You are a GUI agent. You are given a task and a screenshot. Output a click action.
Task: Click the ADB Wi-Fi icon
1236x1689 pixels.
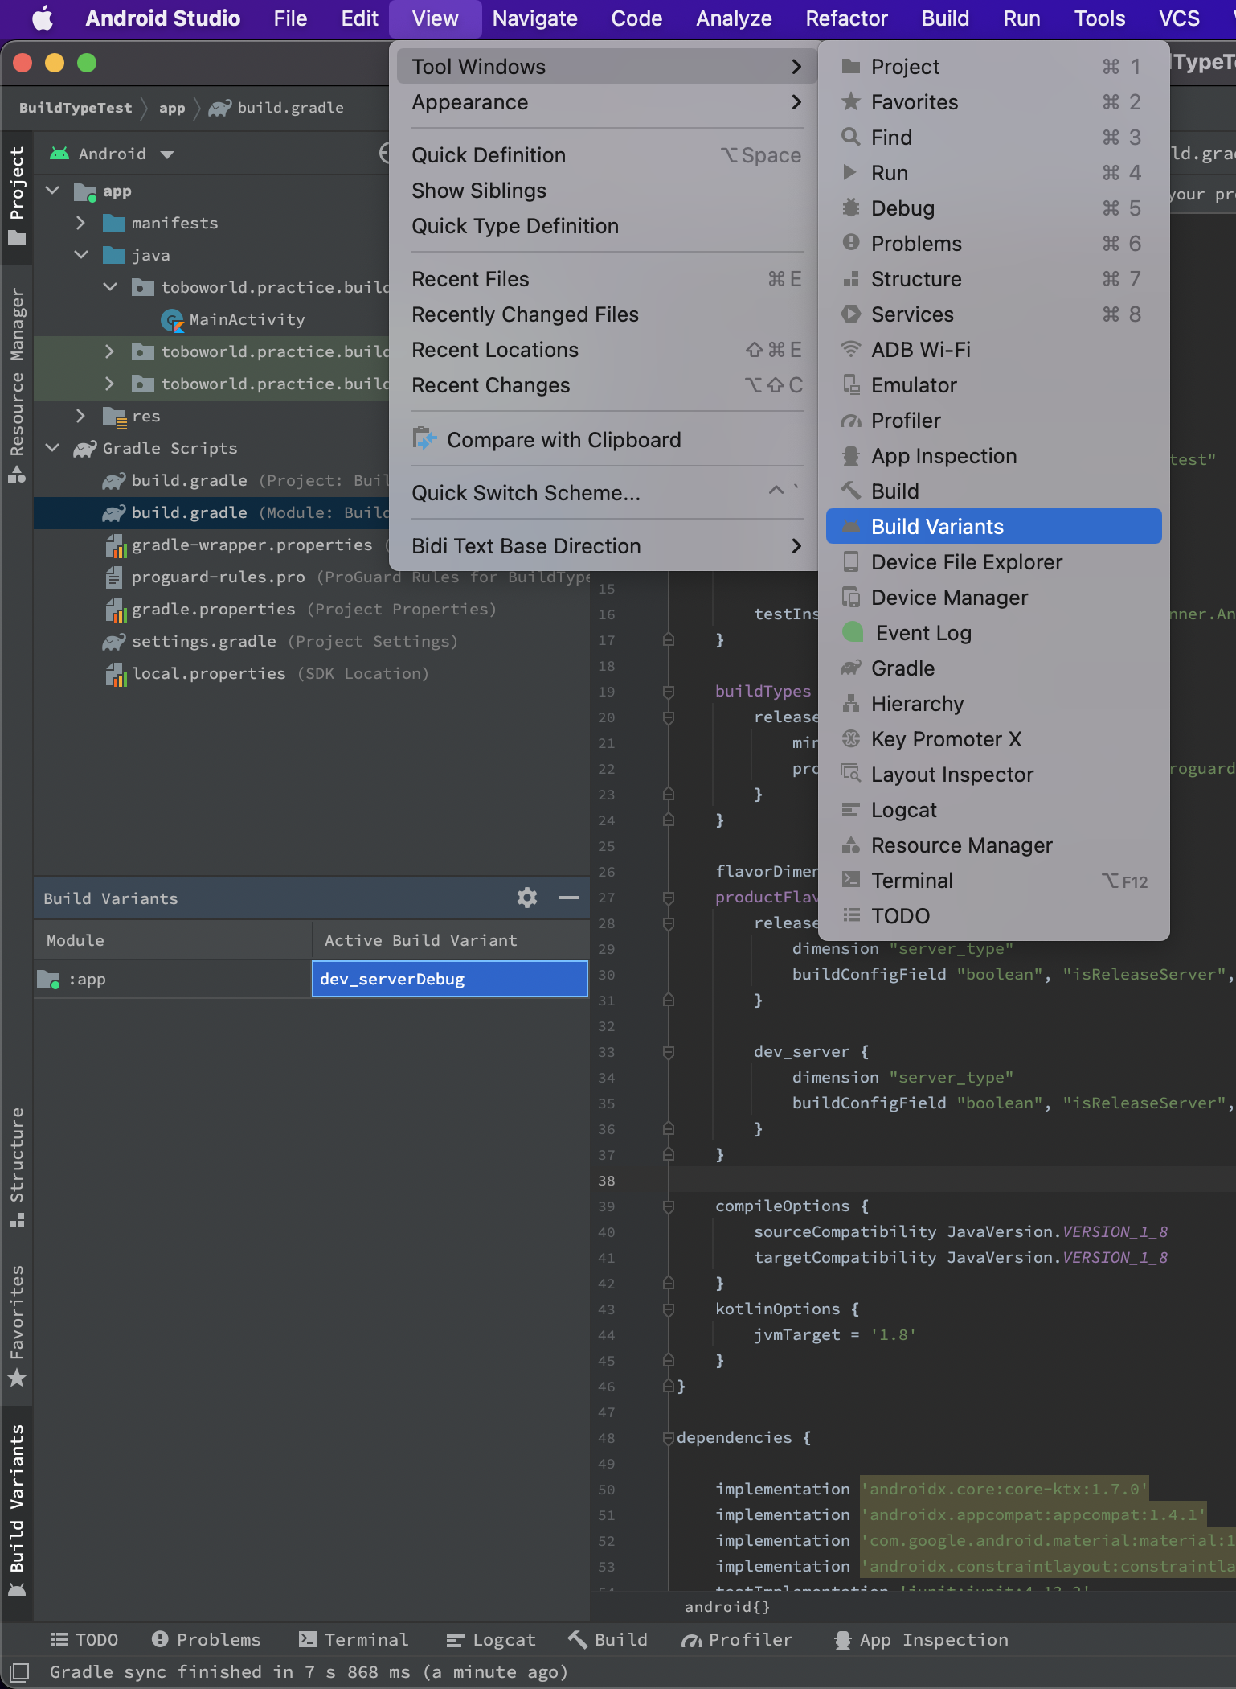point(850,350)
